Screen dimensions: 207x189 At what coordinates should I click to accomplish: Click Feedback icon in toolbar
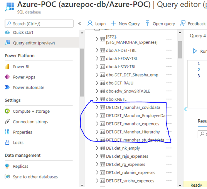pos(183,23)
